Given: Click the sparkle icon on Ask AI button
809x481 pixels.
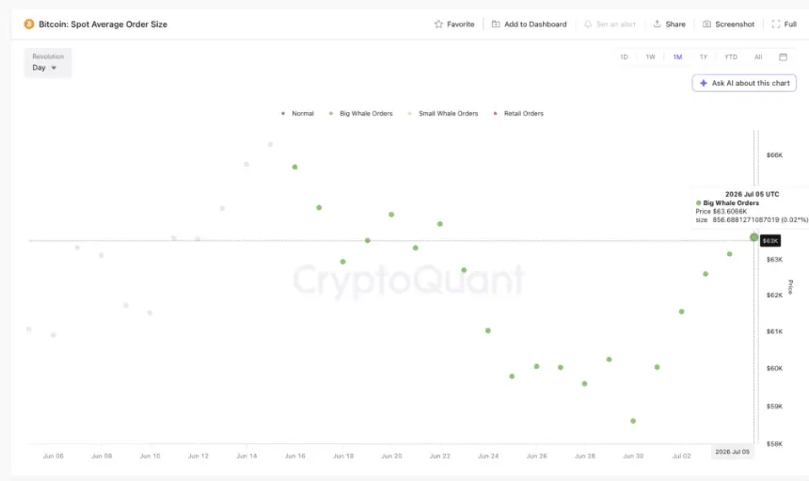Looking at the screenshot, I should click(x=704, y=83).
